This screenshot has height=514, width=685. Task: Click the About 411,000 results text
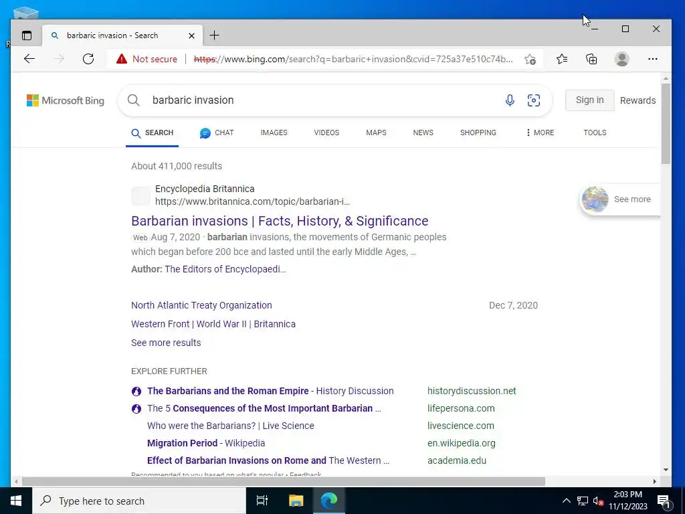(177, 166)
